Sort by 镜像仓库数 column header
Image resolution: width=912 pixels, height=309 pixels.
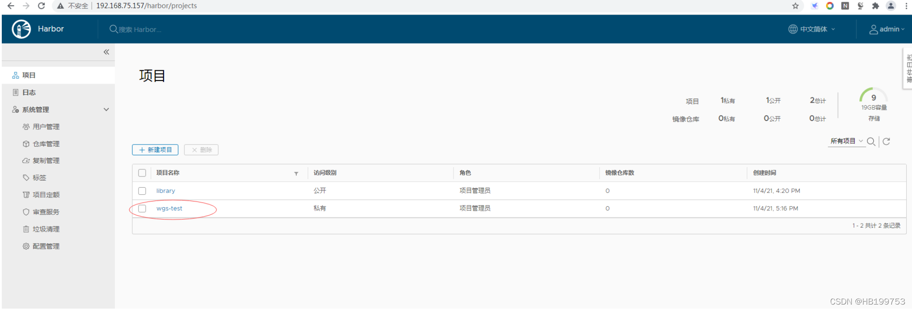coord(620,173)
